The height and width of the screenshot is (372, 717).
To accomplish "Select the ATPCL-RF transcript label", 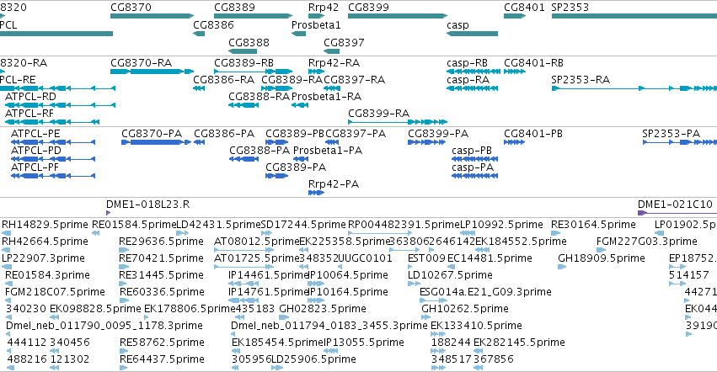I will [x=29, y=114].
